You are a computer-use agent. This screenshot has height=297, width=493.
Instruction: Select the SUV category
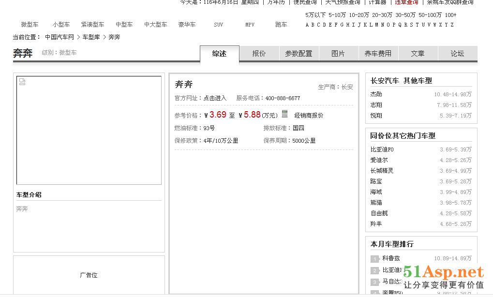point(219,25)
